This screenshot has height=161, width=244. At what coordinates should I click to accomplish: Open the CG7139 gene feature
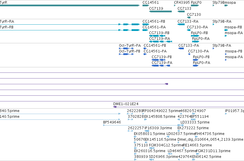tap(160, 11)
